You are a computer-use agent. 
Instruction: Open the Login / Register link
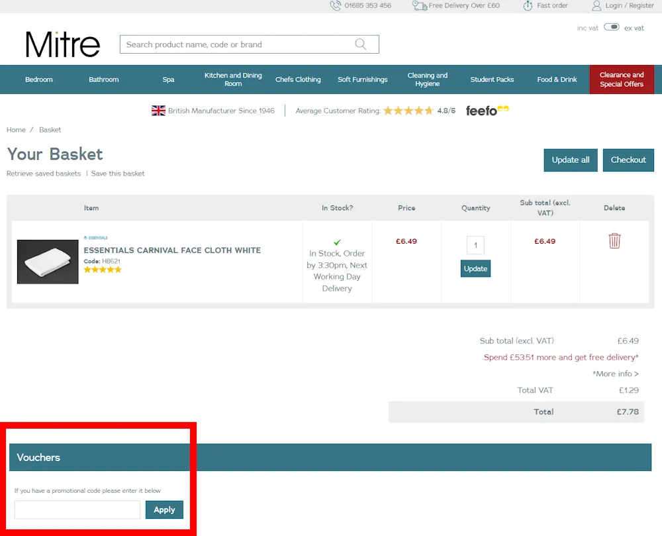coord(630,5)
